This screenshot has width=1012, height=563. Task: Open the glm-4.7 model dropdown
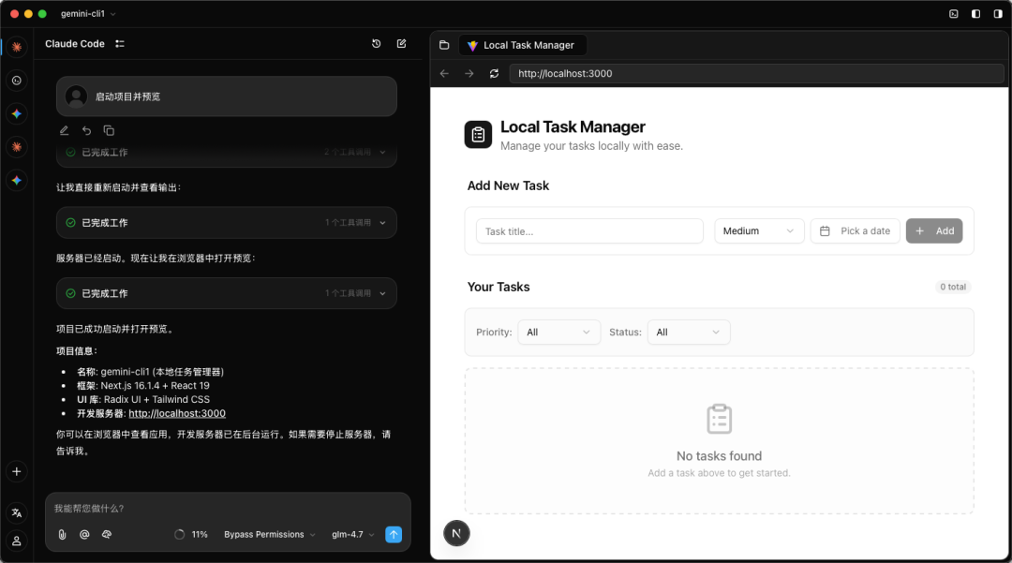coord(352,535)
